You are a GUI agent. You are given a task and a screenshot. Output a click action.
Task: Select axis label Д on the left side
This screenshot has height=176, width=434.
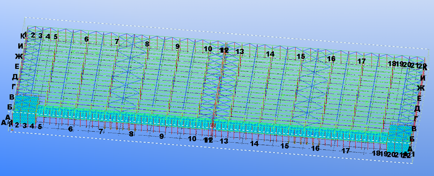click(x=15, y=77)
